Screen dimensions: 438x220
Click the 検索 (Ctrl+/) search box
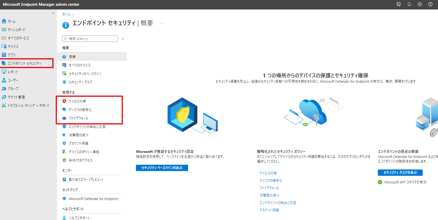(x=90, y=39)
